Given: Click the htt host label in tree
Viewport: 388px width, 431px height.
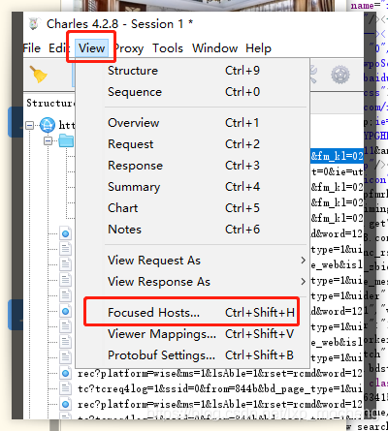Looking at the screenshot, I should tap(67, 125).
